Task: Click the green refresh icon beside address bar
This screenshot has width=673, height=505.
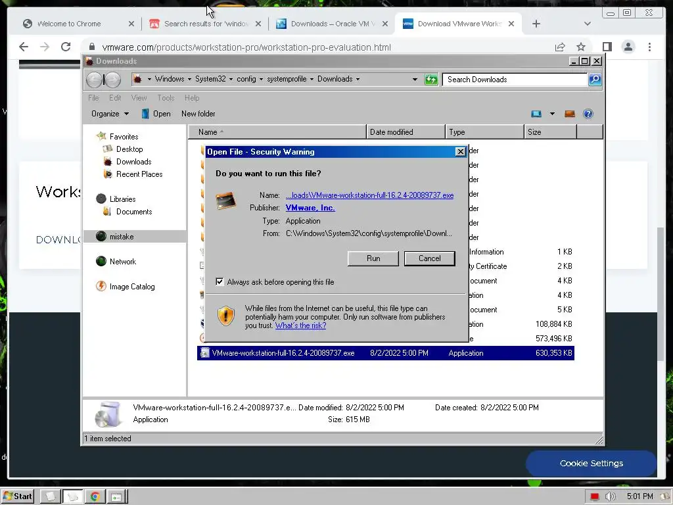Action: (x=431, y=80)
